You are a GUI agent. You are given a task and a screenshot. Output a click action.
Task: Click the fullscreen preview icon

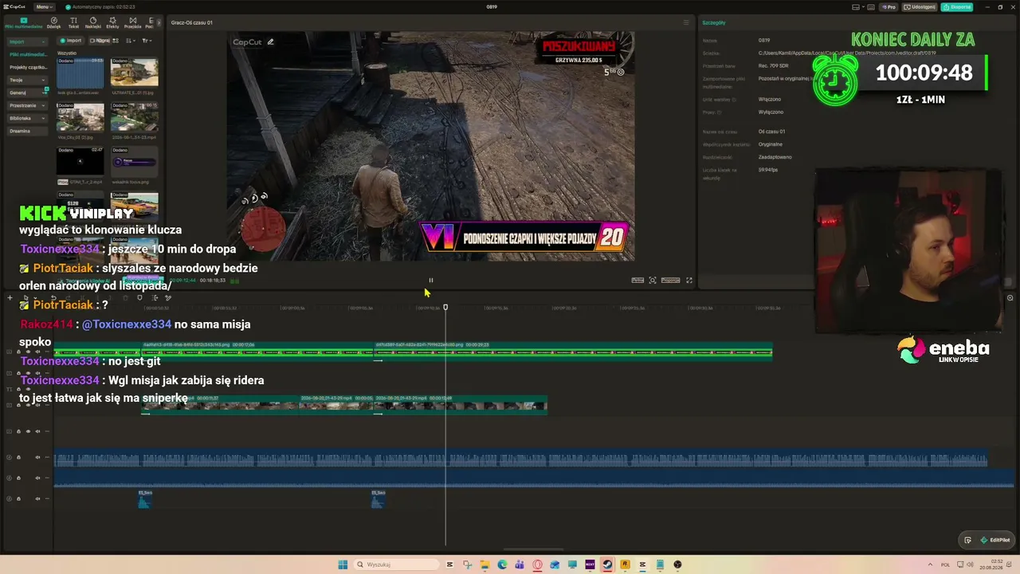[689, 281]
